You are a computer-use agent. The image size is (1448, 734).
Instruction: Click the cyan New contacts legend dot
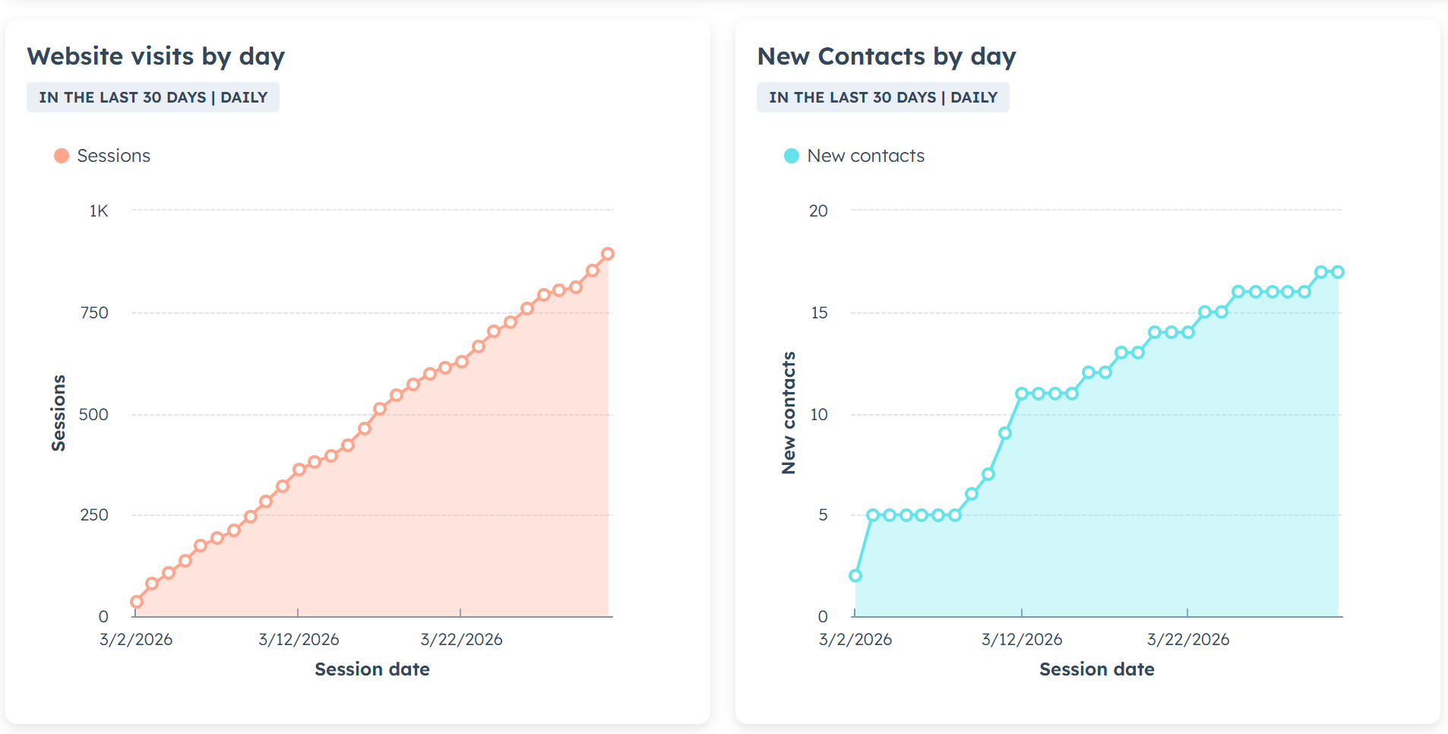click(792, 156)
